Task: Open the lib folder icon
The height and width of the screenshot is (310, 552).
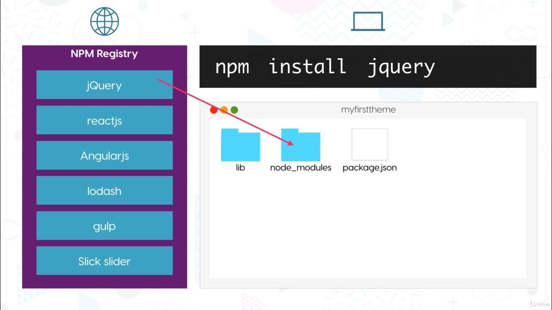Action: click(x=241, y=145)
